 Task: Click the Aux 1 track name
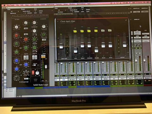click(122, 79)
